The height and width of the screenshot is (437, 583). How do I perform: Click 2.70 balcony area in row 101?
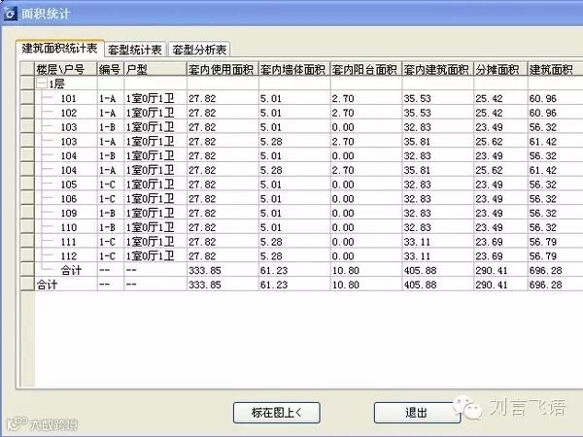[343, 98]
